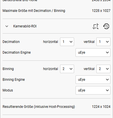113x118 pixels.
Task: Click the Kamerabild-ROI heading
Action: [25, 26]
